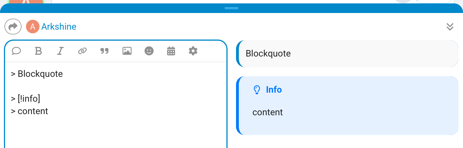Collapse the composer with the double chevron
Viewport: 463px width, 148px height.
click(x=450, y=27)
